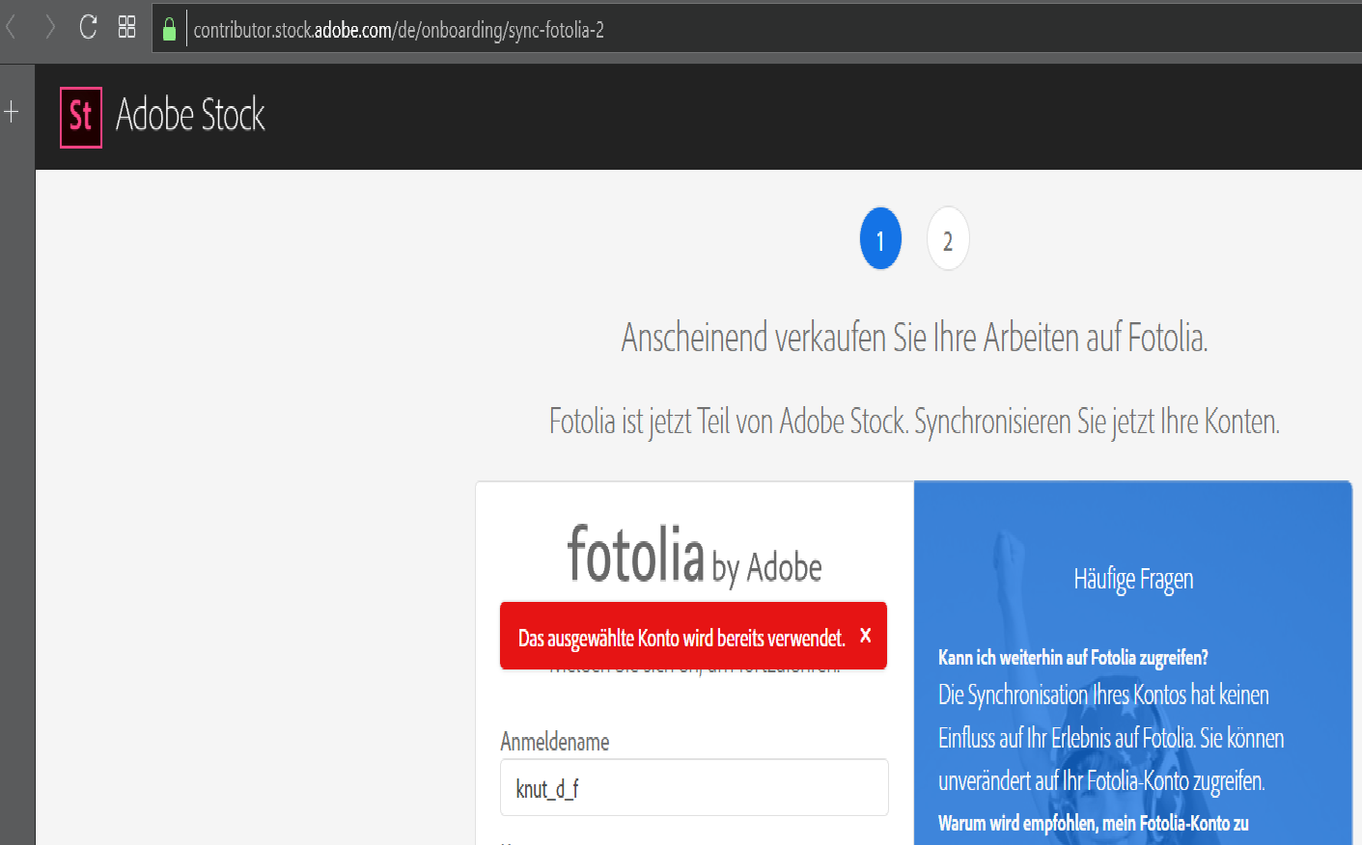Click the Adobe Stock St logo

(x=81, y=118)
